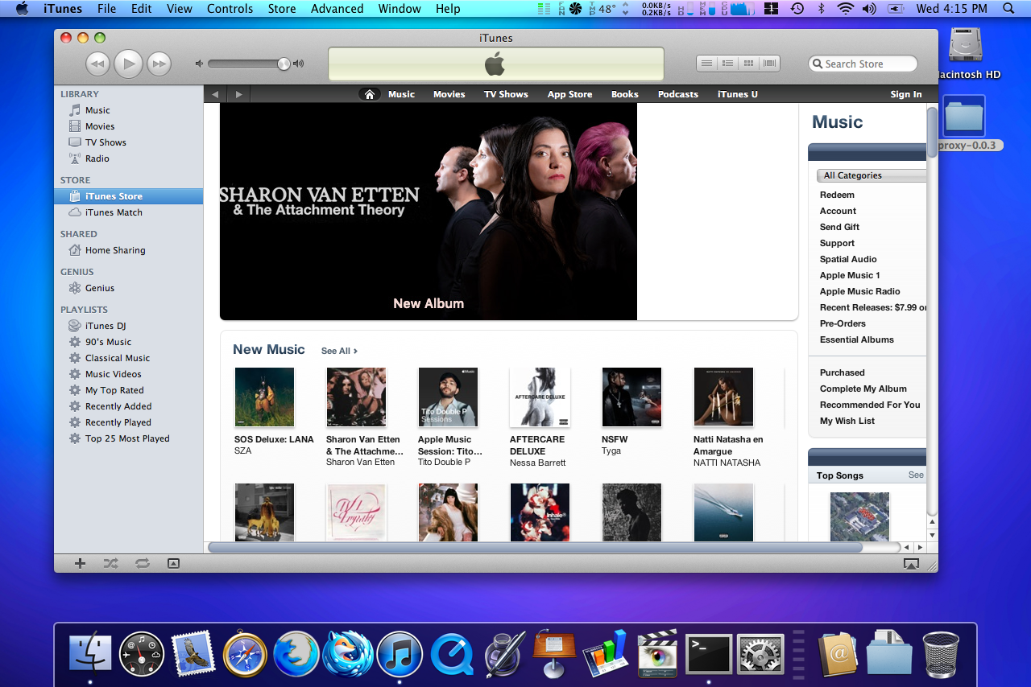1031x687 pixels.
Task: Select iTunes Match in the sidebar
Action: (x=114, y=212)
